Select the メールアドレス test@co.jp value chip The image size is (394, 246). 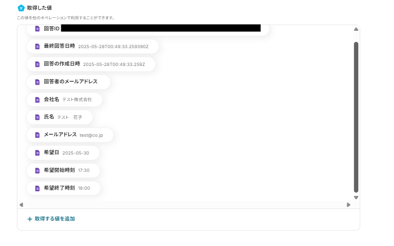tap(70, 135)
